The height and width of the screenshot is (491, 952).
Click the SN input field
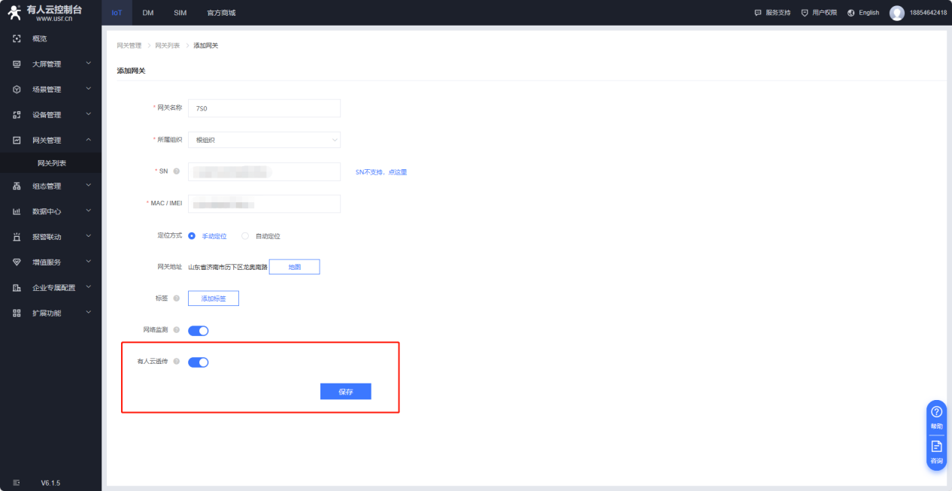click(x=264, y=172)
